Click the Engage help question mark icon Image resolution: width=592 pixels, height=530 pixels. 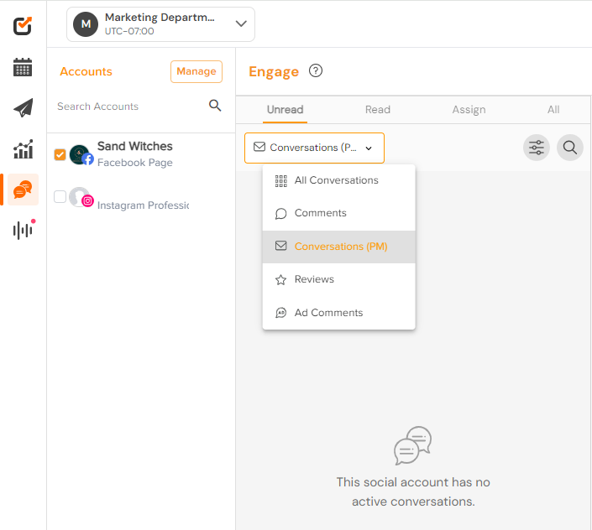pos(316,70)
